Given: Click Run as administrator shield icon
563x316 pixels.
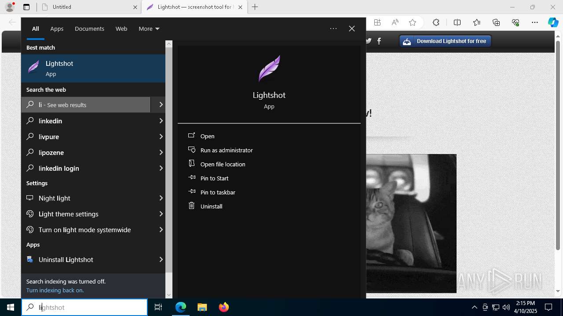Looking at the screenshot, I should 191,150.
